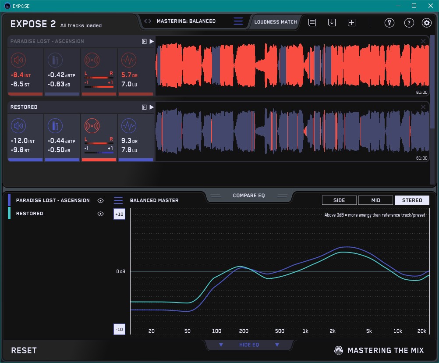Viewport: 439px width, 363px height.
Task: Click loudness speaker icon for Paradise Lost track
Action: point(18,60)
